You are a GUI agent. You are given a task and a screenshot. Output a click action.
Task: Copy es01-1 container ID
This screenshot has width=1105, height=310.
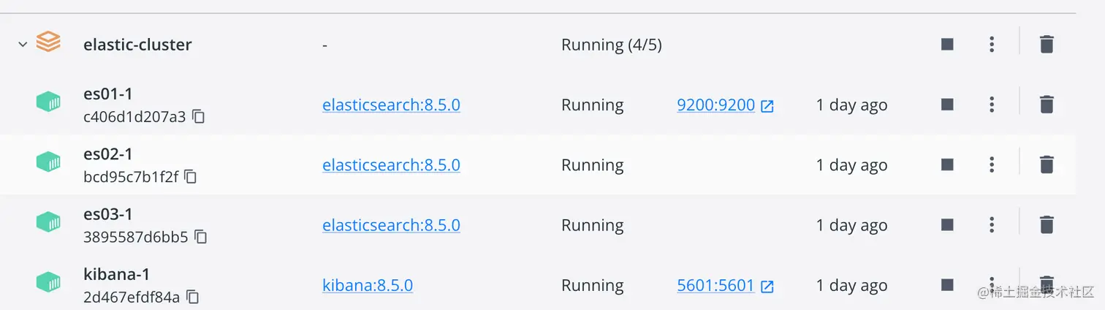[x=199, y=116]
